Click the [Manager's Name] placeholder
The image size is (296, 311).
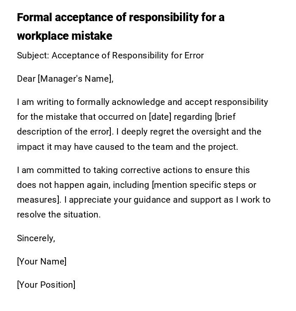75,79
